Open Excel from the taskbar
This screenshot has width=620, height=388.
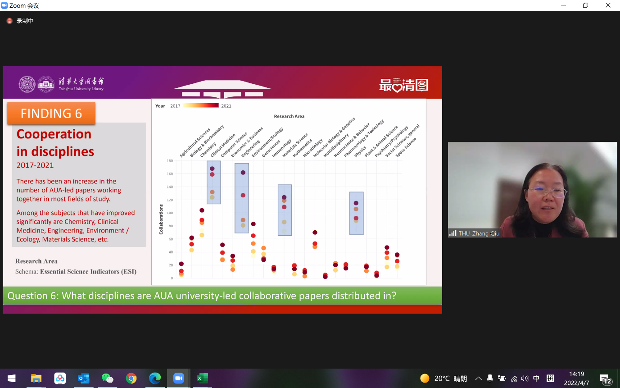coord(202,379)
